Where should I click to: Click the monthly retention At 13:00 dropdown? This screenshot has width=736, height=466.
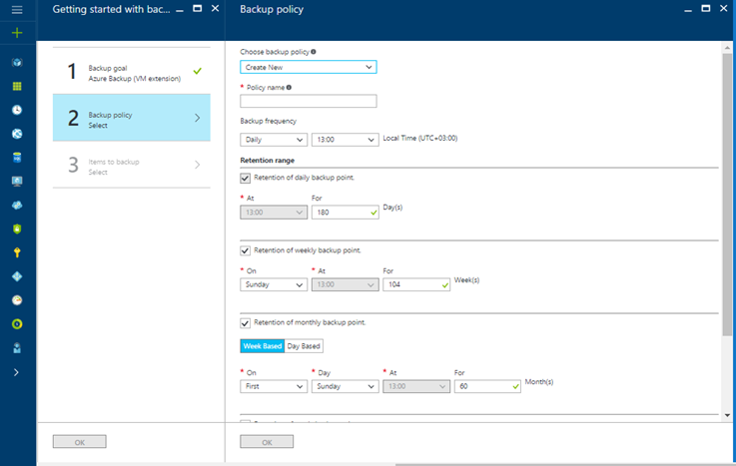click(x=416, y=386)
